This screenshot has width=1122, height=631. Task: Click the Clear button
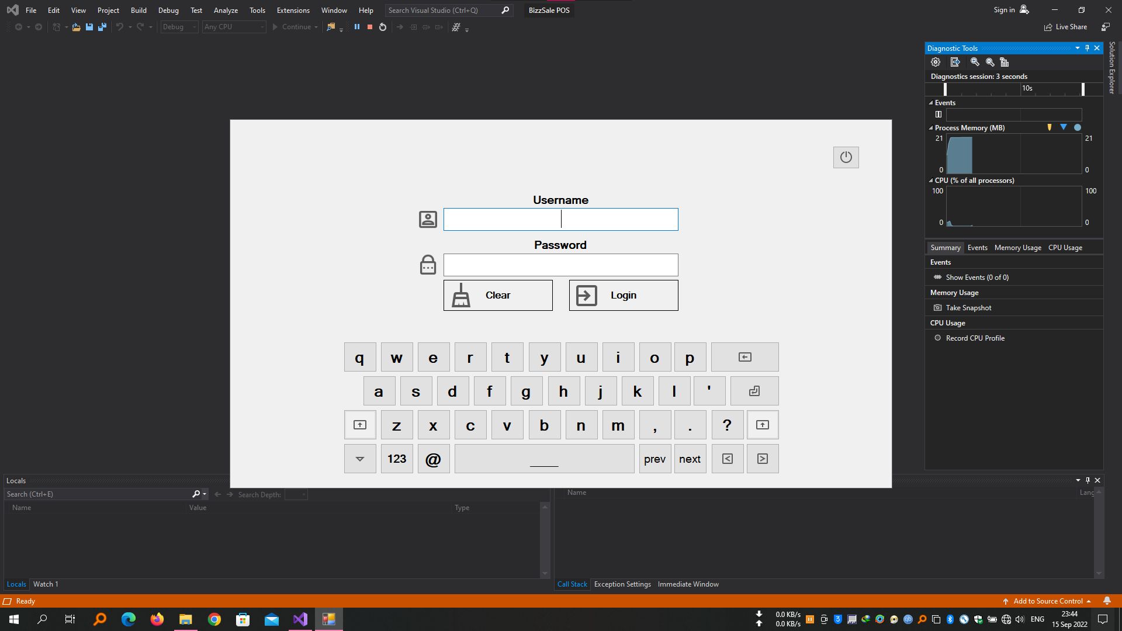click(x=498, y=295)
